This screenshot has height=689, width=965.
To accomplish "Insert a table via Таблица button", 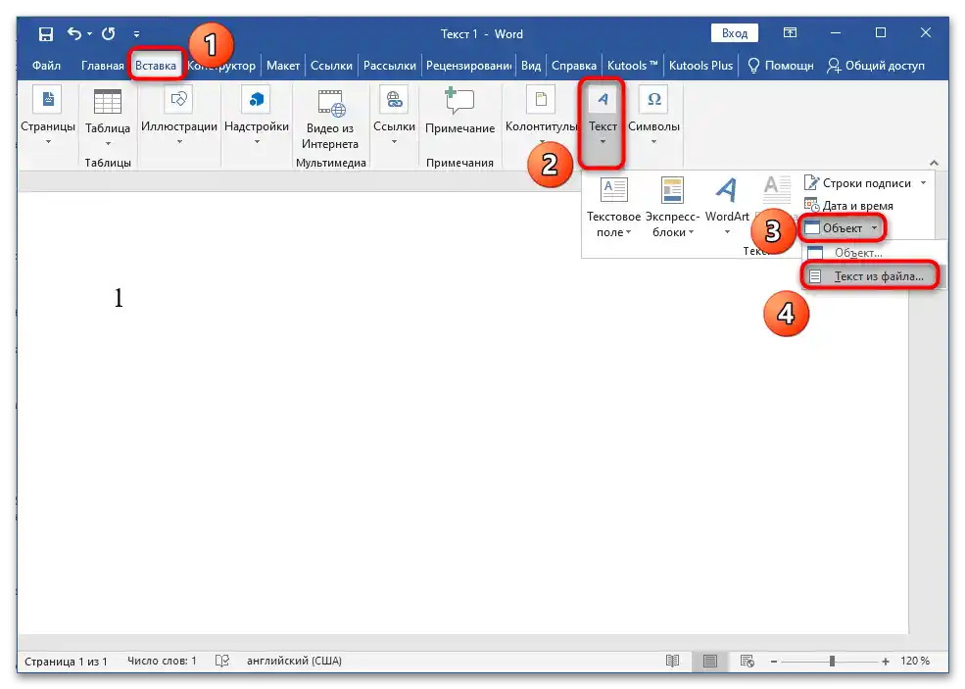I will click(108, 119).
